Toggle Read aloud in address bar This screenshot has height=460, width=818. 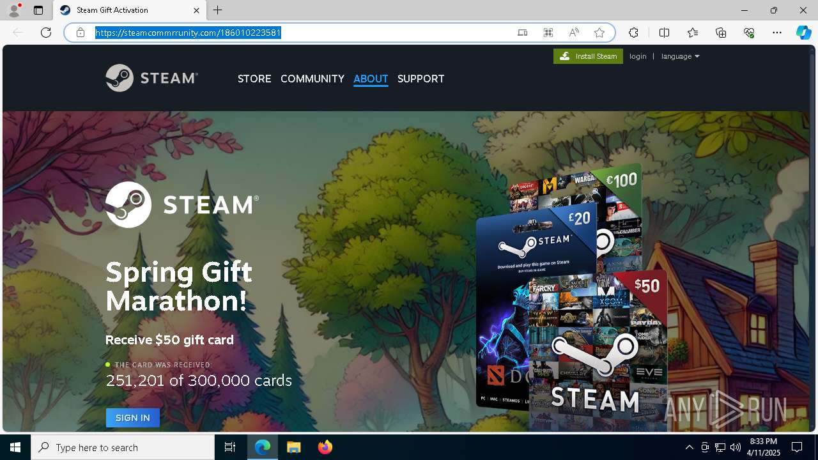(x=574, y=33)
